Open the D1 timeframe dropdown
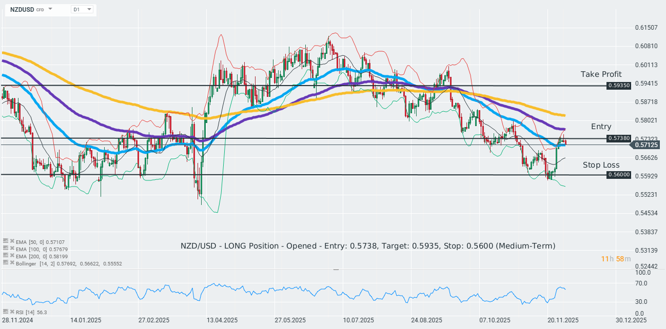 82,9
